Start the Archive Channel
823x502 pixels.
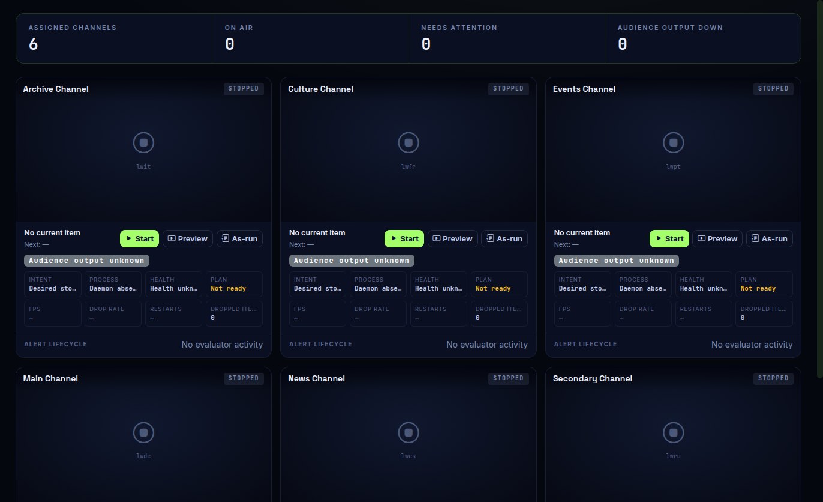139,238
